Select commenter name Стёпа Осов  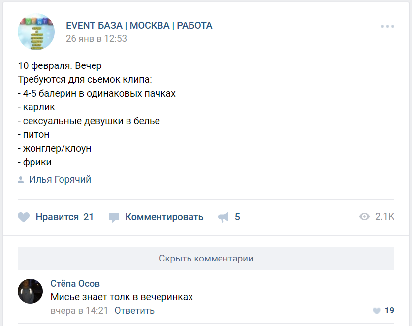pos(75,283)
